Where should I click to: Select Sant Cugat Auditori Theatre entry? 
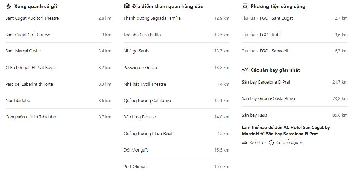point(32,18)
